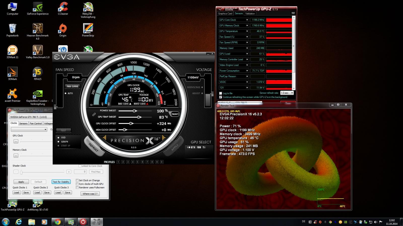
Task: Click the DEFAULT button in Precision X
Action: click(94, 147)
